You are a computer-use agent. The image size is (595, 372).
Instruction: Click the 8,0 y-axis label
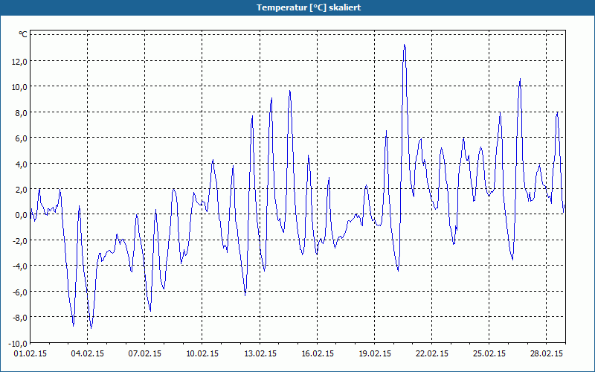(x=22, y=113)
